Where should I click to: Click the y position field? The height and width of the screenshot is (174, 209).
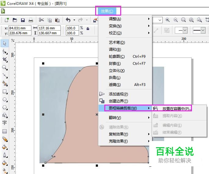[x=20, y=33]
